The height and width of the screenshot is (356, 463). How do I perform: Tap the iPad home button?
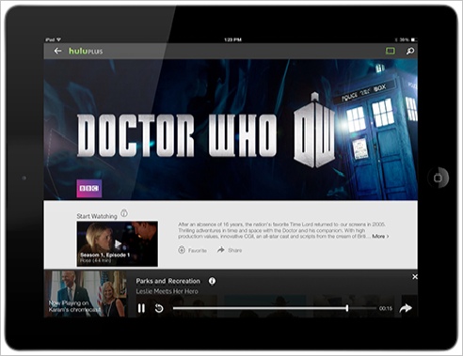[x=438, y=178]
